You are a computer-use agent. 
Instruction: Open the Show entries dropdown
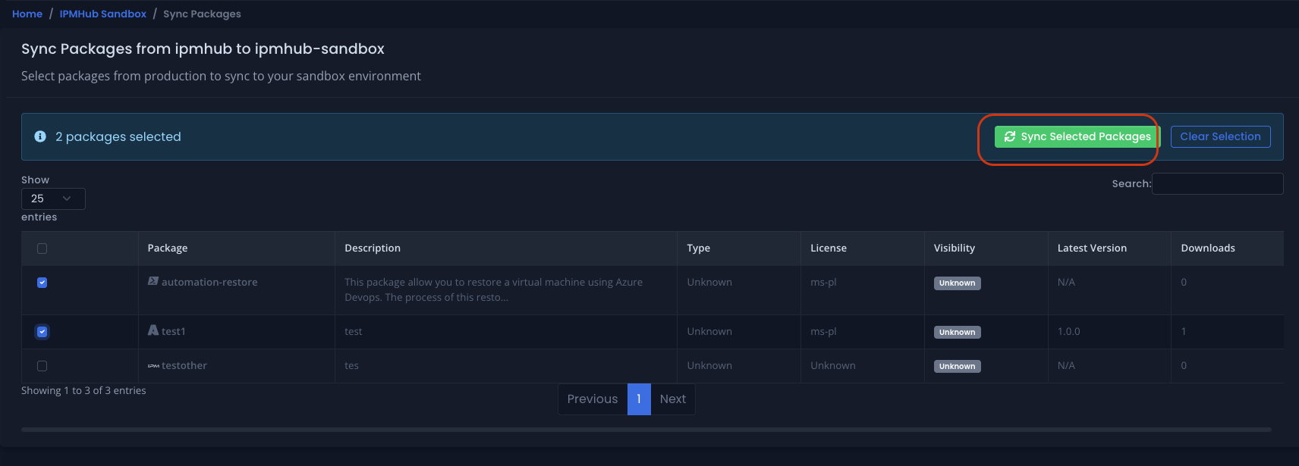(x=52, y=199)
